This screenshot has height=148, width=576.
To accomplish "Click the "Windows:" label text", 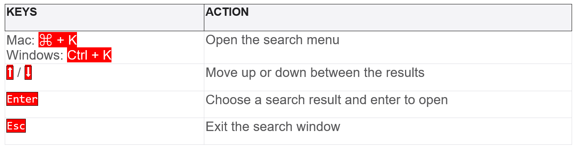I will click(x=35, y=55).
